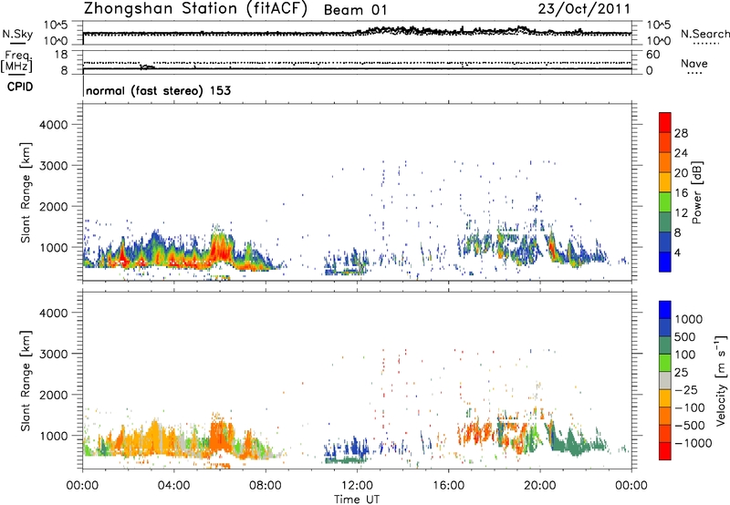
Task: Click the -100 label on the Velocity colorbar
Action: pyautogui.click(x=690, y=407)
